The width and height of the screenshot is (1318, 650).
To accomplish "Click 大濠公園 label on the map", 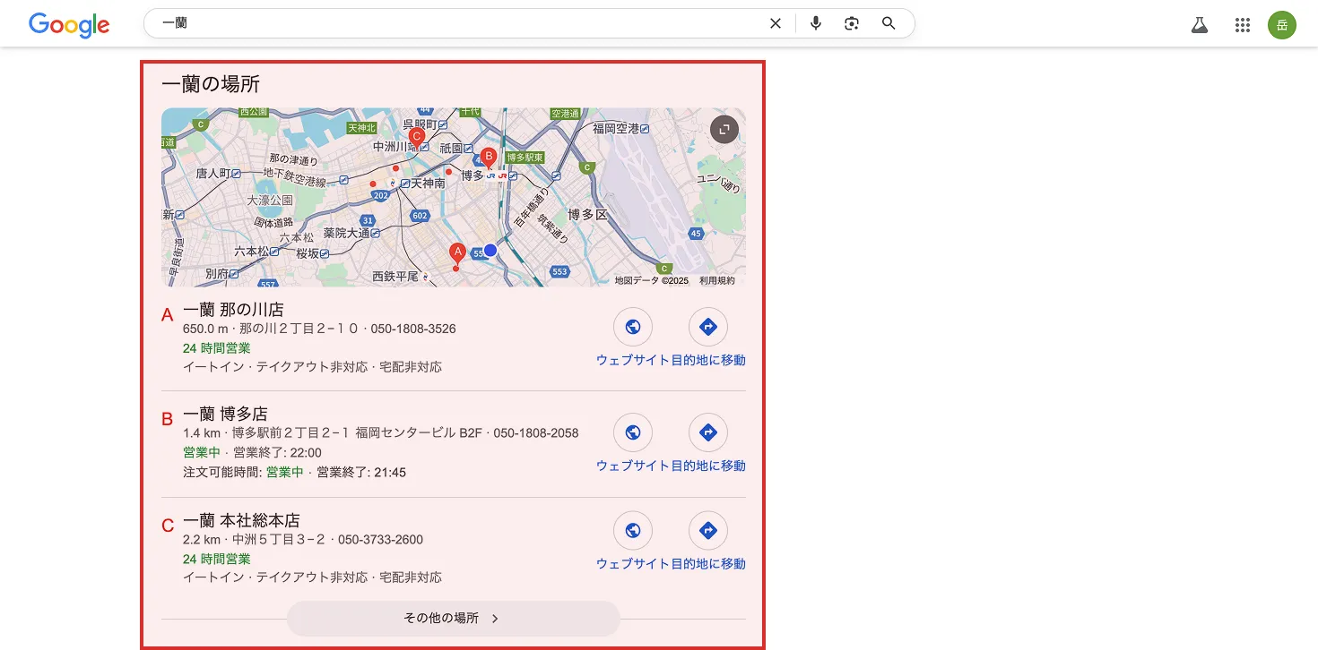I will [x=270, y=200].
